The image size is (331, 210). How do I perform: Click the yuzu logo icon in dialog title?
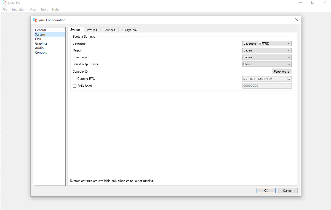[x=35, y=20]
